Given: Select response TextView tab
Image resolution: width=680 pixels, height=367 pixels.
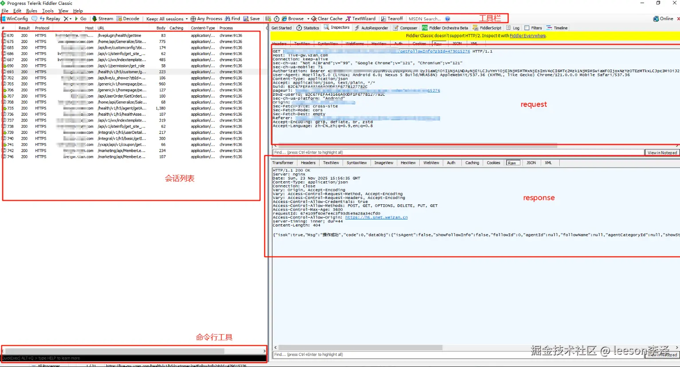Looking at the screenshot, I should [x=331, y=163].
